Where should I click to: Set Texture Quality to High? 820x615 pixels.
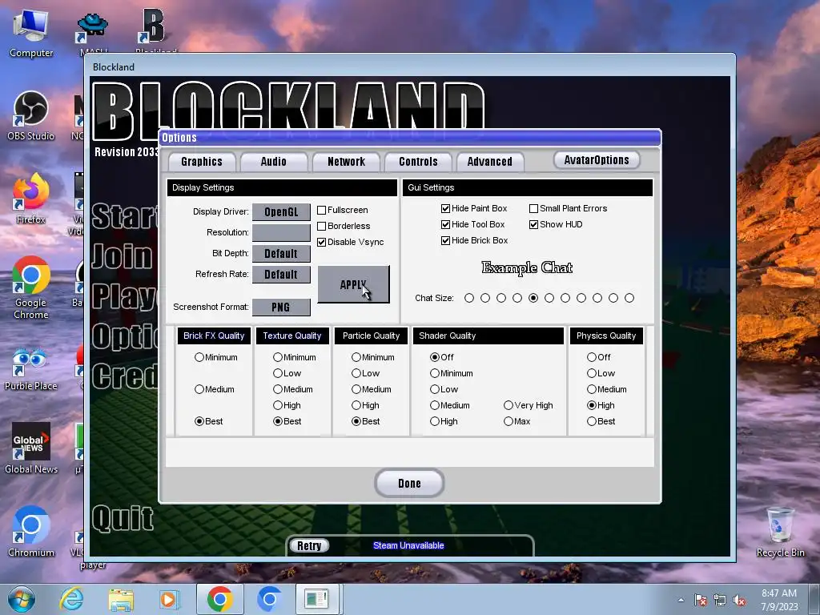pyautogui.click(x=278, y=405)
